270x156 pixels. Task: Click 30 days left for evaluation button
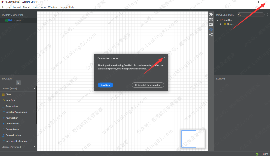point(148,85)
